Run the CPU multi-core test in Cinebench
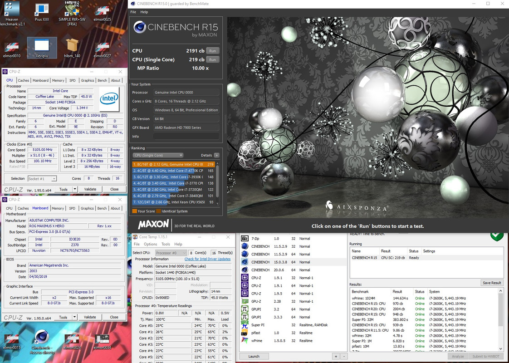 click(213, 51)
